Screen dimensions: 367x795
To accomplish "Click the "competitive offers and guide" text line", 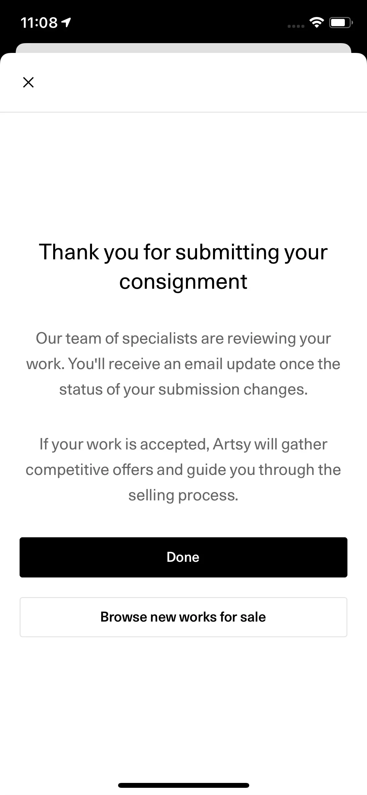I will 183,470.
